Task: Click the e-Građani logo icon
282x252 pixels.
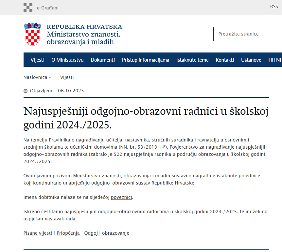Action: (28, 7)
